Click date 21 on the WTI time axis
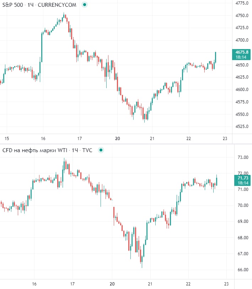The image size is (252, 289). coord(150,284)
